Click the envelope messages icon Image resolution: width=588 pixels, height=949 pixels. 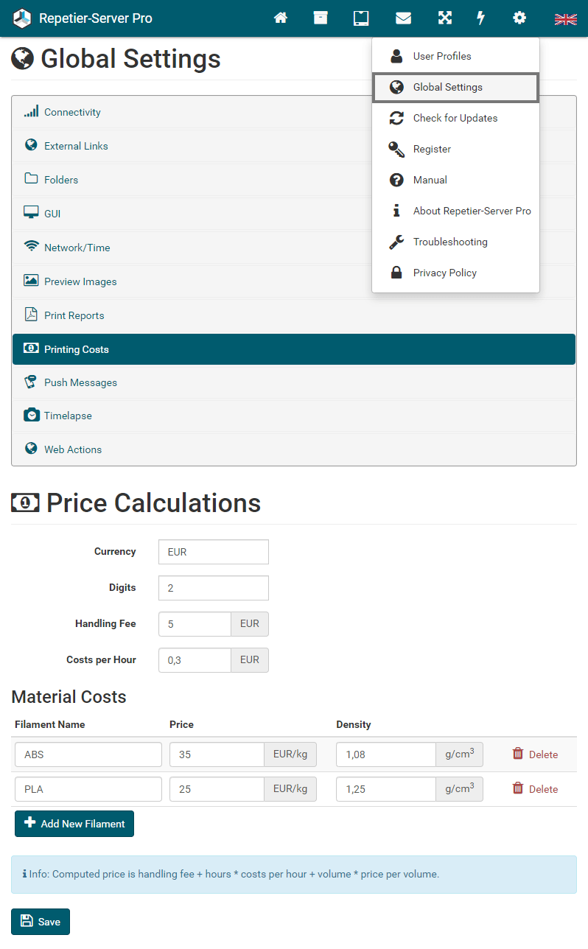[403, 18]
